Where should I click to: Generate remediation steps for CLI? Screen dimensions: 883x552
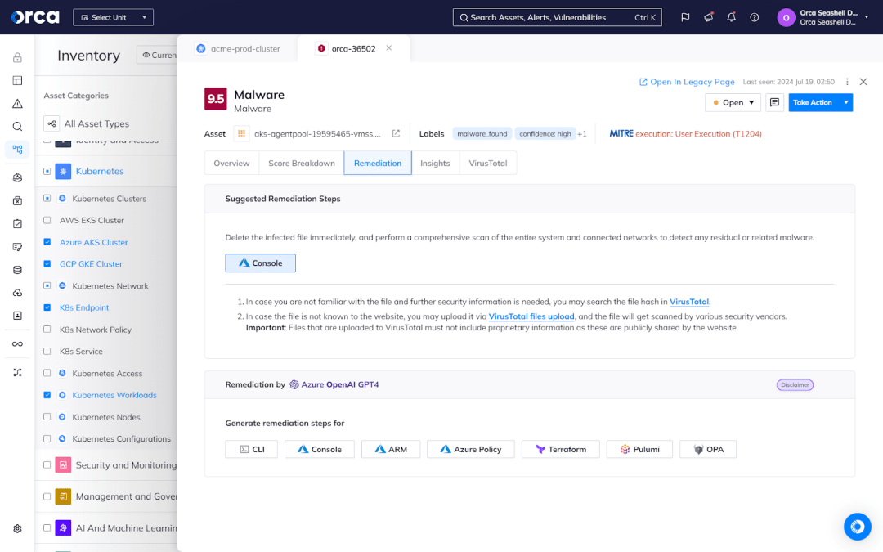coord(252,450)
